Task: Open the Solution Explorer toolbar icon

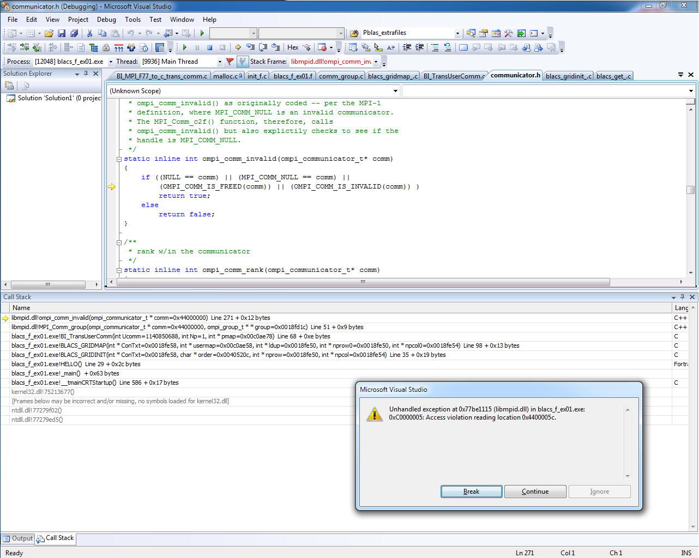Action: 471,33
